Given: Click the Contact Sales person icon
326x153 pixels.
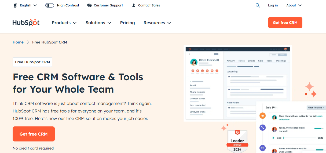Looking at the screenshot, I should [134, 5].
